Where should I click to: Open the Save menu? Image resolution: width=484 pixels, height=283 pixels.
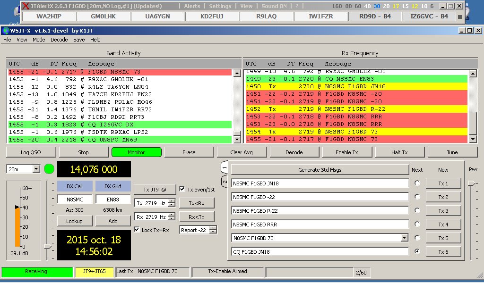[79, 40]
